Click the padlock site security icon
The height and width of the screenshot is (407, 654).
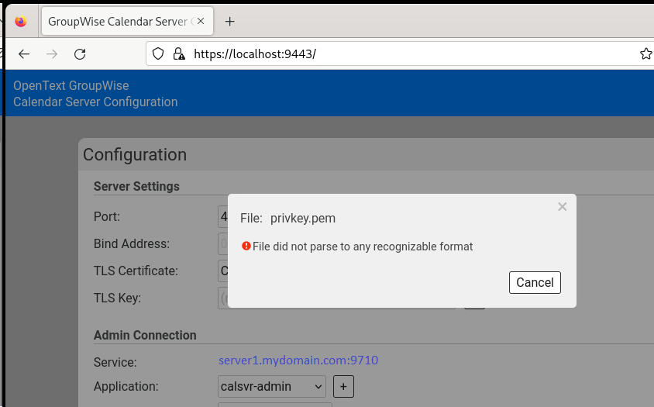click(179, 53)
